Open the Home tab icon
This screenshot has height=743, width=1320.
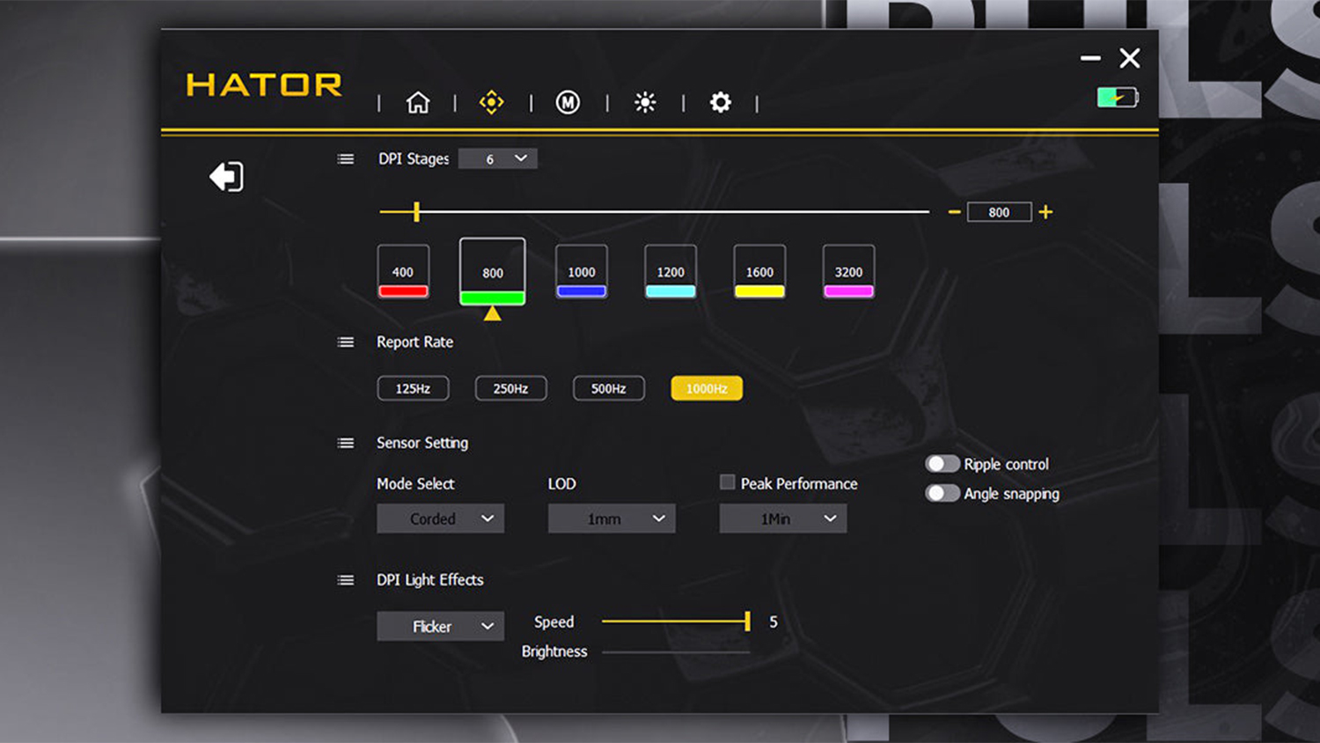tap(418, 103)
